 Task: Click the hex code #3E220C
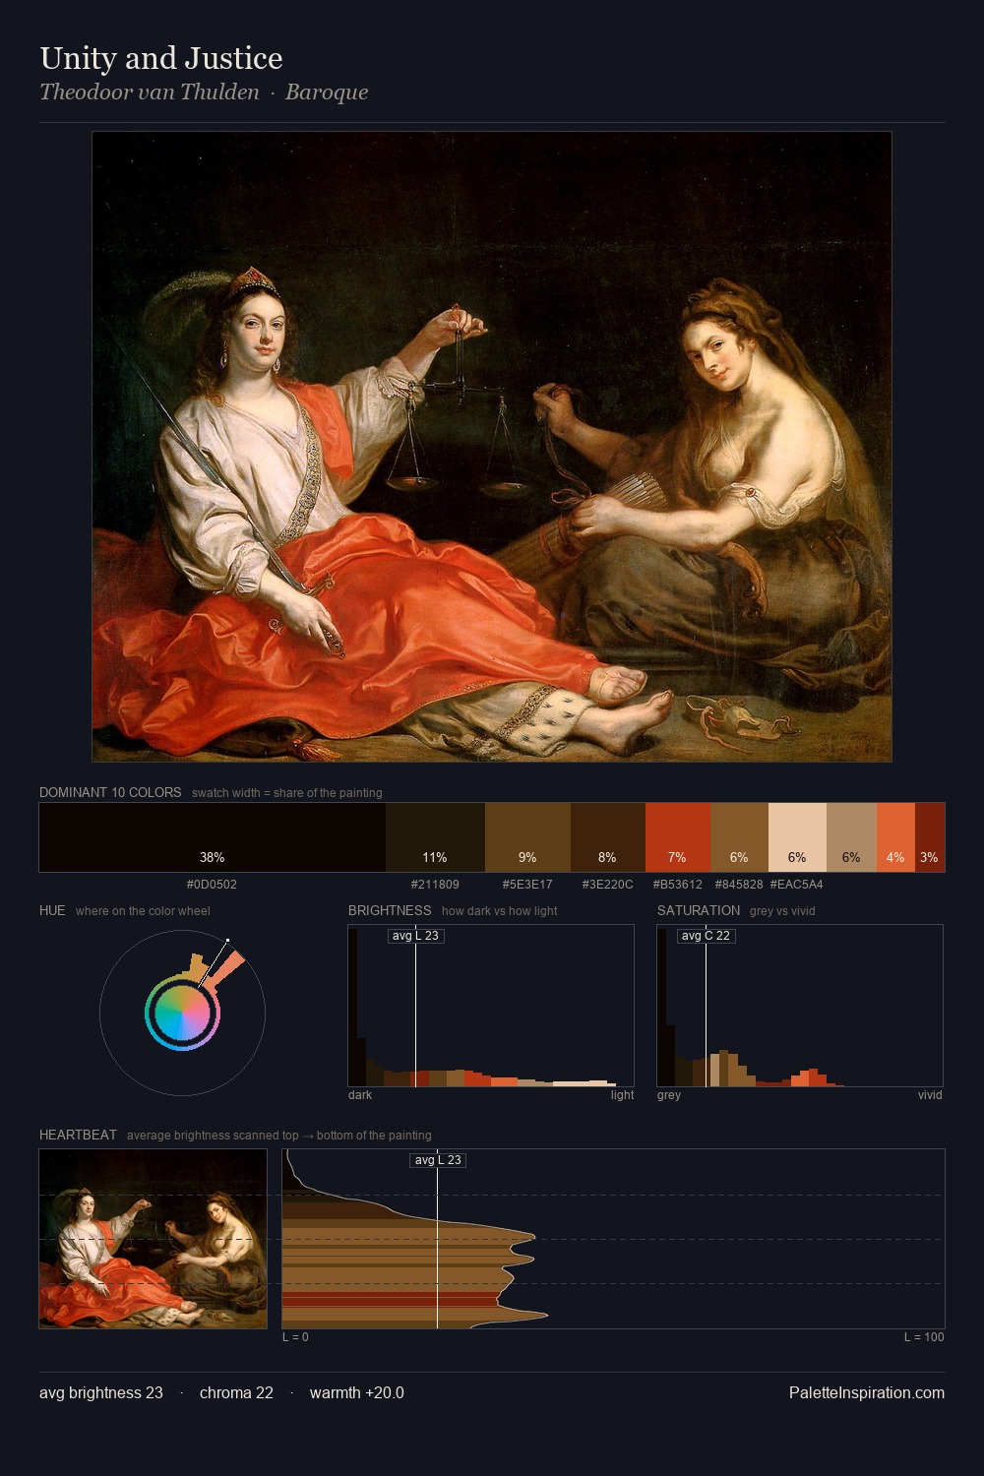608,885
